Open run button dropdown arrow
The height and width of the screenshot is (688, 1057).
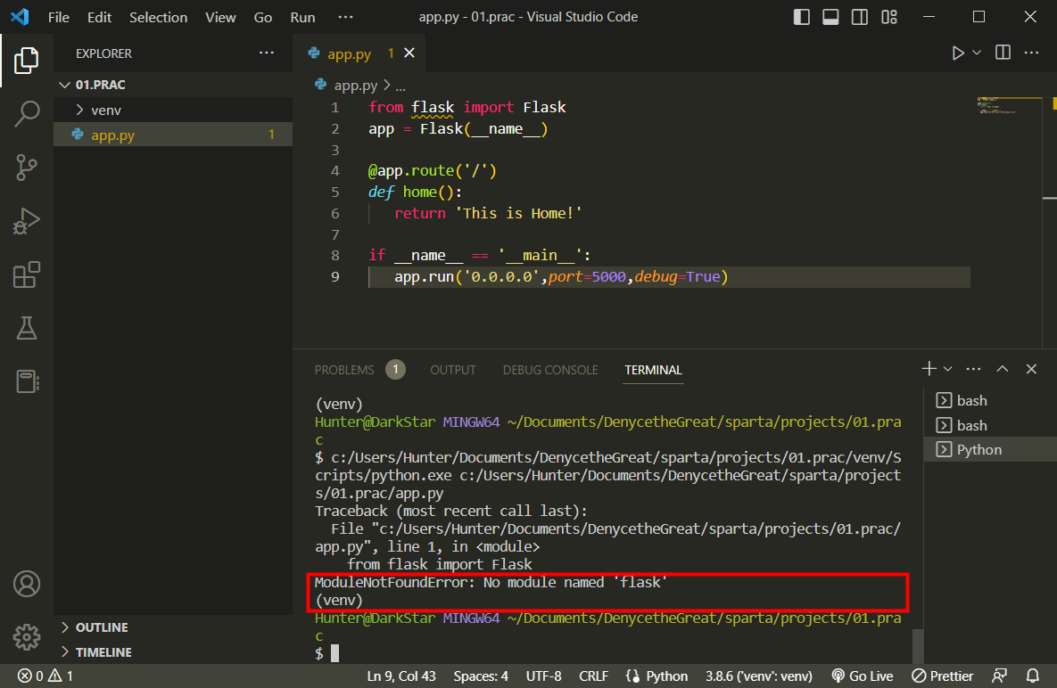point(977,53)
